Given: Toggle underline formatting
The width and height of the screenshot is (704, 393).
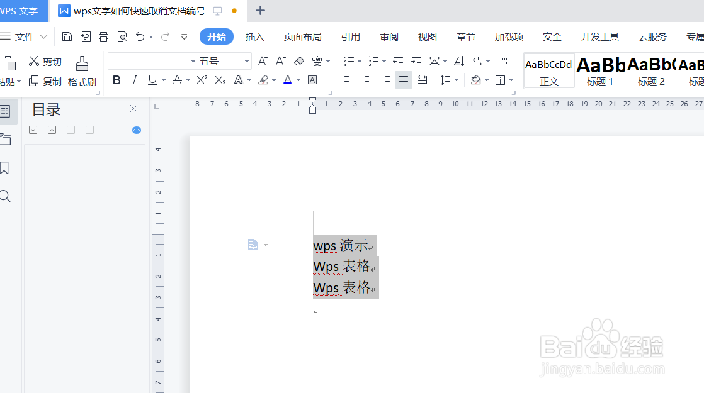Looking at the screenshot, I should [x=152, y=80].
